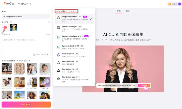
Task: Select Flux-Kontext-Pro model
Action: point(74,70)
